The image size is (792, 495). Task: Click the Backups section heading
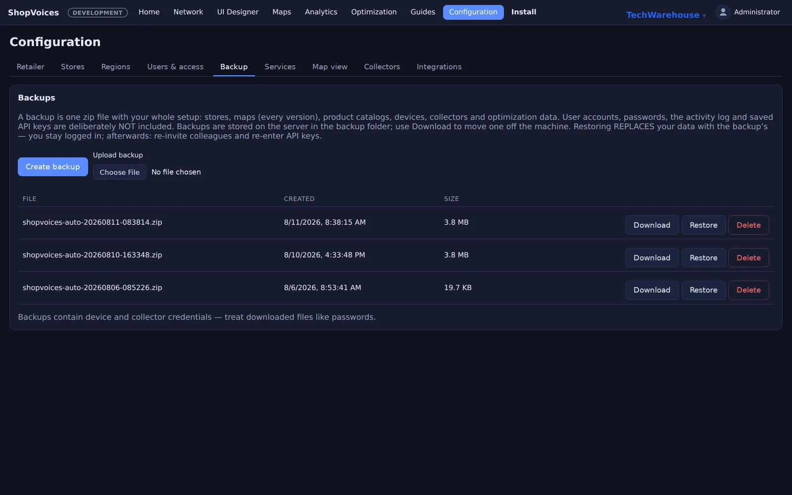coord(37,98)
